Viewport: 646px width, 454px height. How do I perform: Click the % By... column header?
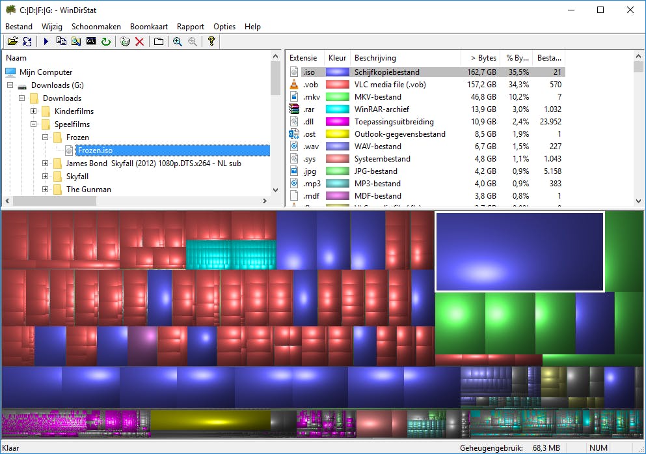pyautogui.click(x=517, y=58)
